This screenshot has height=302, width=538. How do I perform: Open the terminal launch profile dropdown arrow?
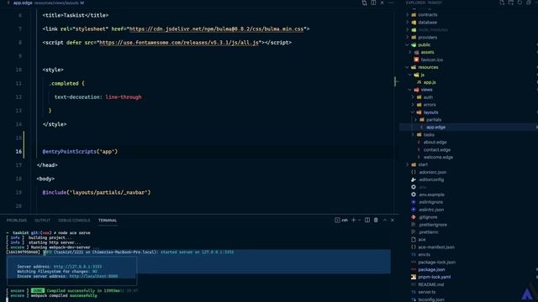click(359, 220)
